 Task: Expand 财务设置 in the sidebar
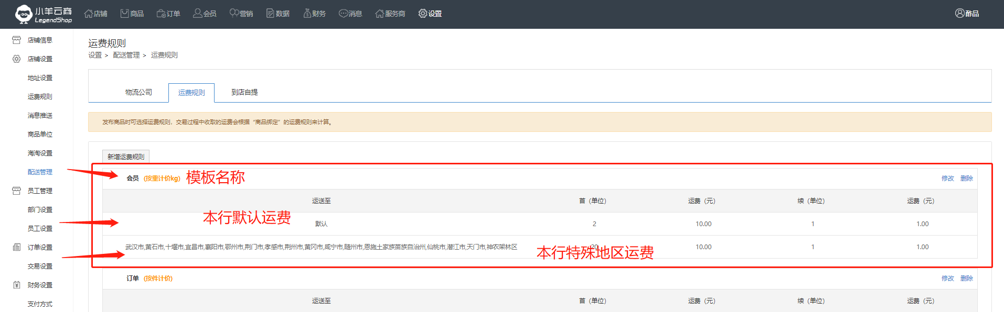pyautogui.click(x=39, y=285)
